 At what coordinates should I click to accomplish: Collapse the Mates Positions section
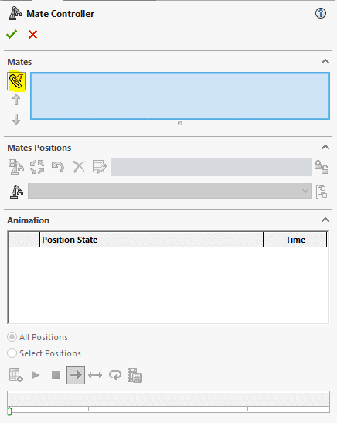click(325, 147)
